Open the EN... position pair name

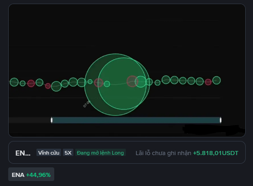coord(23,153)
